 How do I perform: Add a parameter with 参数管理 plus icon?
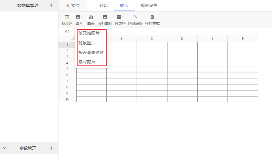coord(51,148)
